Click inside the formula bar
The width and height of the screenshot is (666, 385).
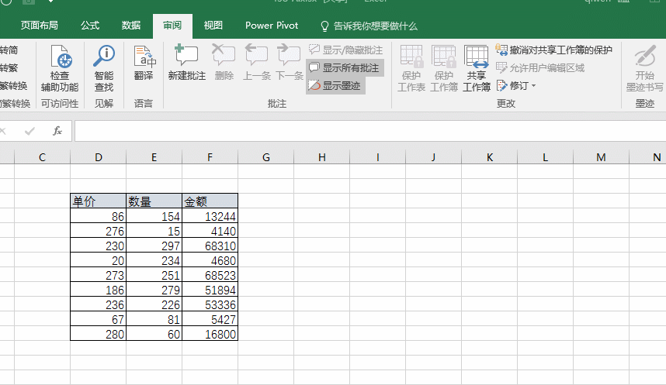tap(365, 131)
